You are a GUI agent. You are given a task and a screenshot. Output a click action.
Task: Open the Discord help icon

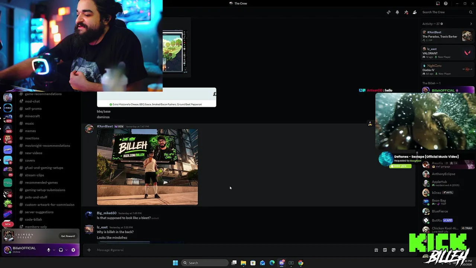point(446,3)
